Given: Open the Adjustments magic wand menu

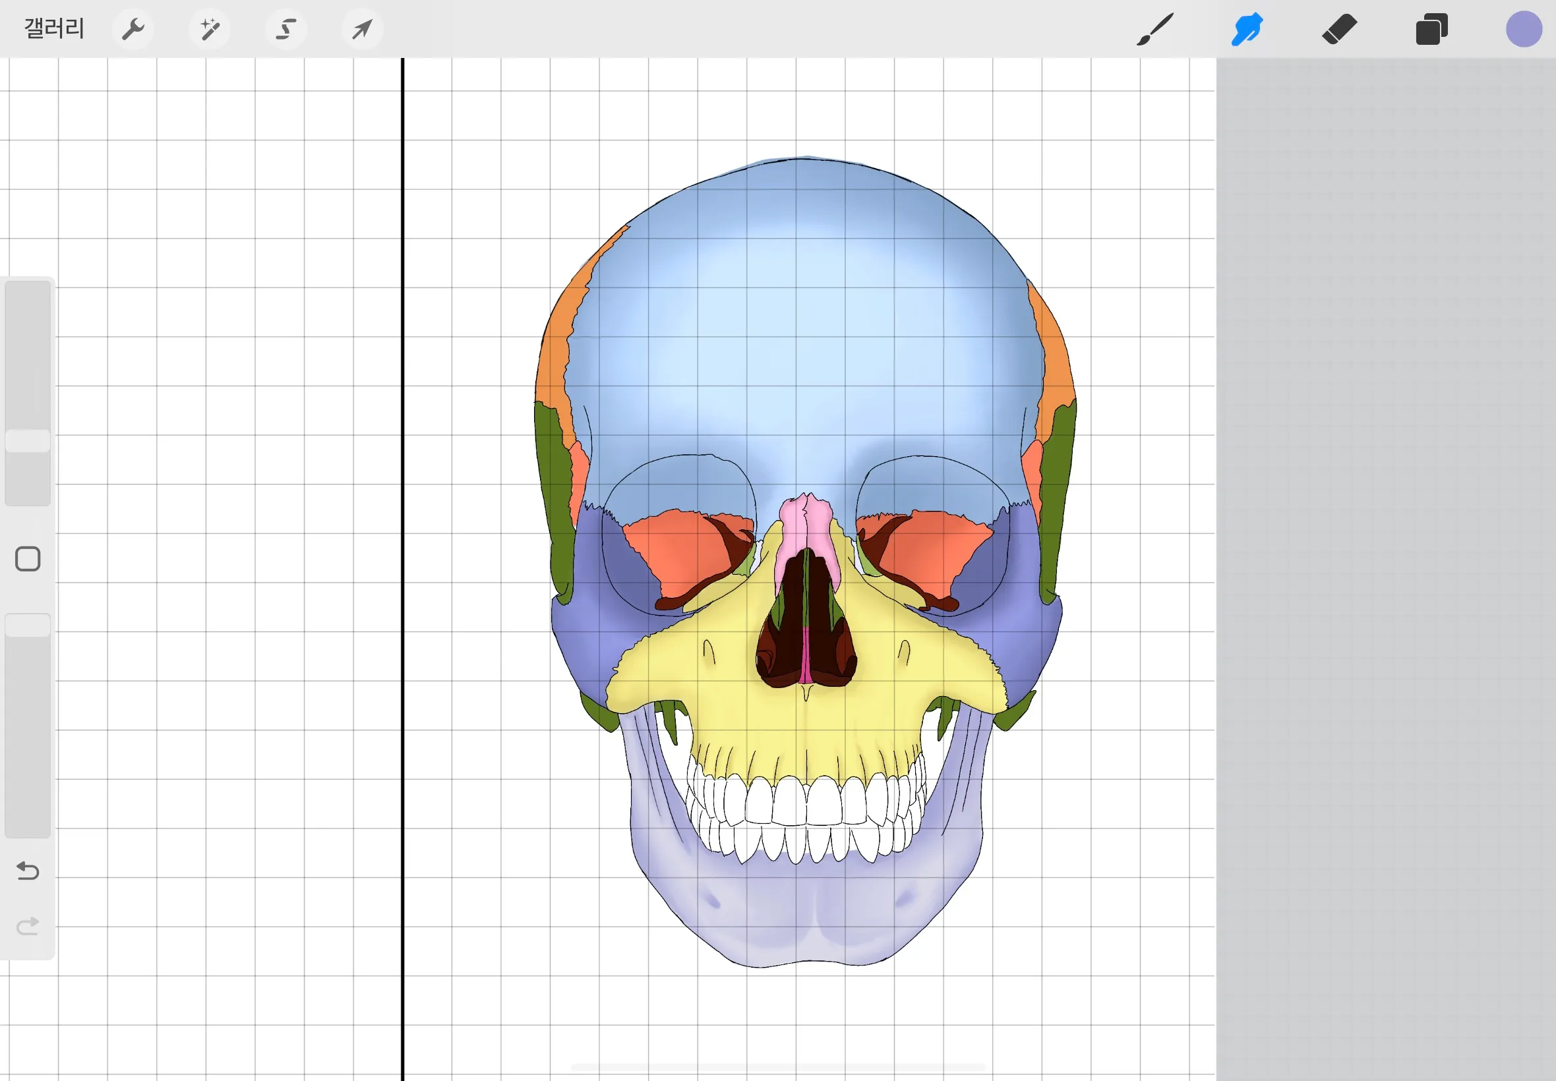Looking at the screenshot, I should 210,29.
